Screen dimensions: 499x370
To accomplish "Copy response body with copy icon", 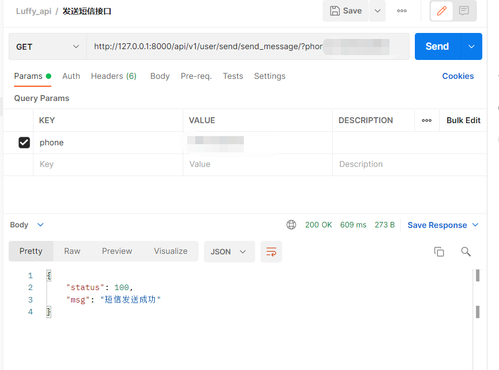I will click(439, 252).
